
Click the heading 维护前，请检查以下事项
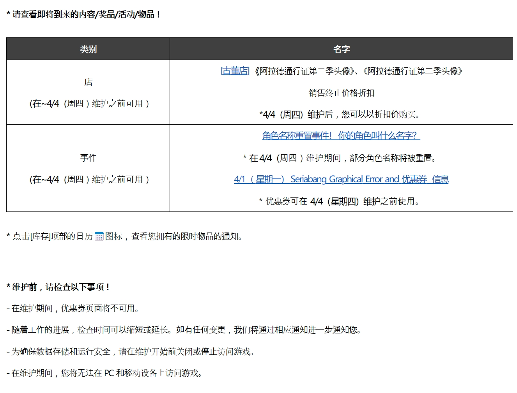58,287
